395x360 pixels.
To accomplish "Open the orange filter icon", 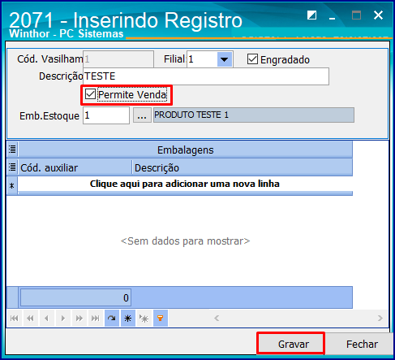I will pyautogui.click(x=161, y=318).
